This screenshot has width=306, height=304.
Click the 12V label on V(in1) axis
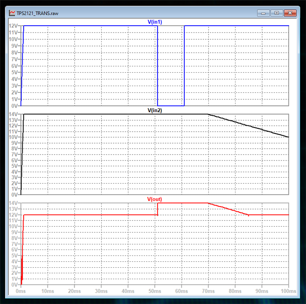[x=13, y=26]
